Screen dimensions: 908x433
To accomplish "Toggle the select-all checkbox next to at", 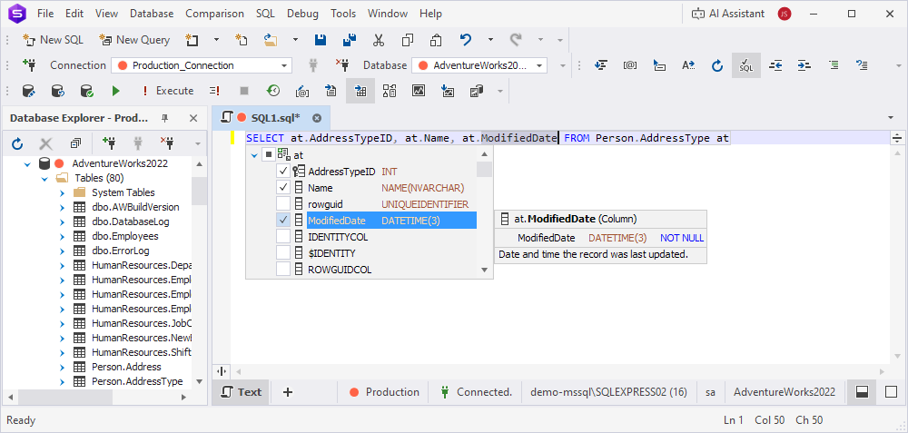I will coord(268,154).
